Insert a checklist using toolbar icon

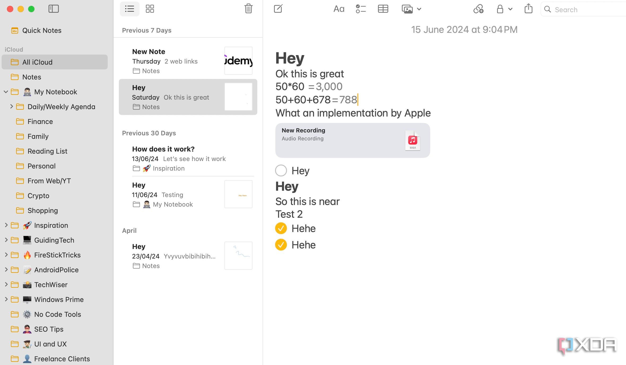point(361,9)
